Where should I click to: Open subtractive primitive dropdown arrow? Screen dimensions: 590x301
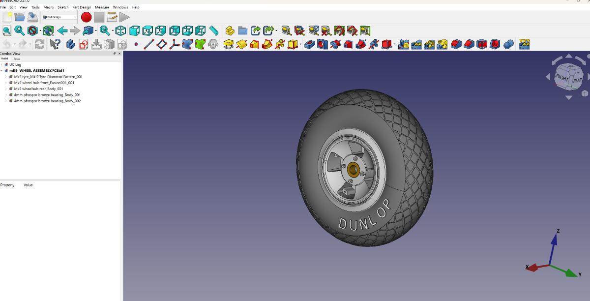[x=394, y=45]
